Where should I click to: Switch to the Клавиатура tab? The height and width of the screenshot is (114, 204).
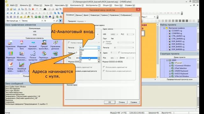click(95, 15)
